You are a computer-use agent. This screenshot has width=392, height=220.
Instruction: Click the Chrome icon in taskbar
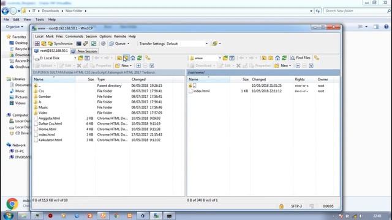click(116, 216)
